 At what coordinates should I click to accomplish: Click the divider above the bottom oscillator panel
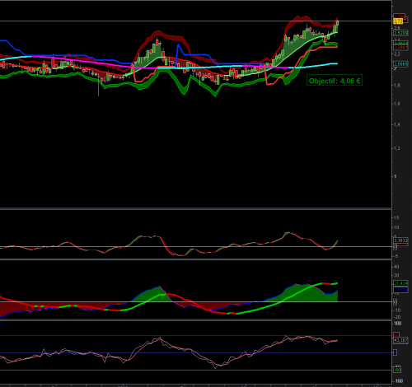pos(195,319)
